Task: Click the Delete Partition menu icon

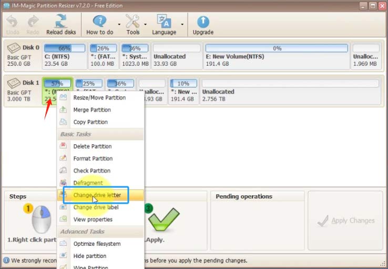Action: (63, 146)
